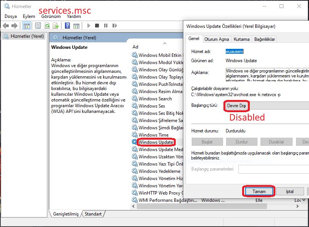
Task: Switch to the Genel tab
Action: (x=194, y=39)
